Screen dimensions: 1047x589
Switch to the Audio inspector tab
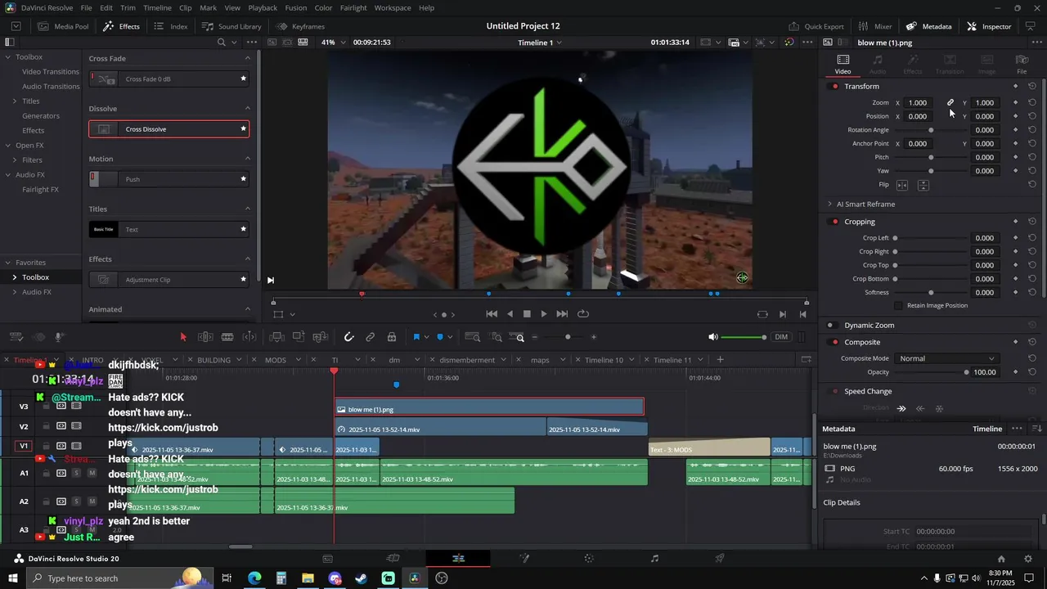coord(878,64)
